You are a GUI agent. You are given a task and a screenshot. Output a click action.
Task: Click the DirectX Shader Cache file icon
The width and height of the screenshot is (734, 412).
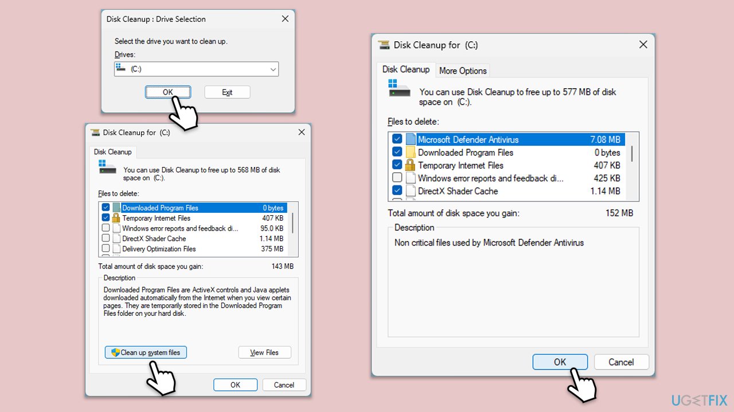[x=118, y=239]
